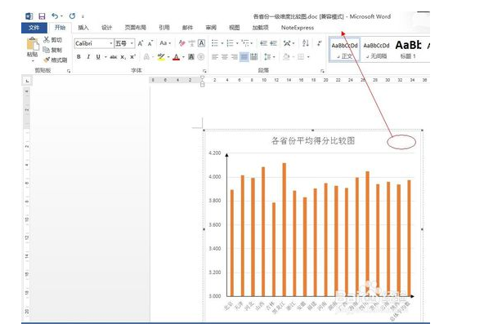
Task: Toggle Italic formatting
Action: [88, 57]
